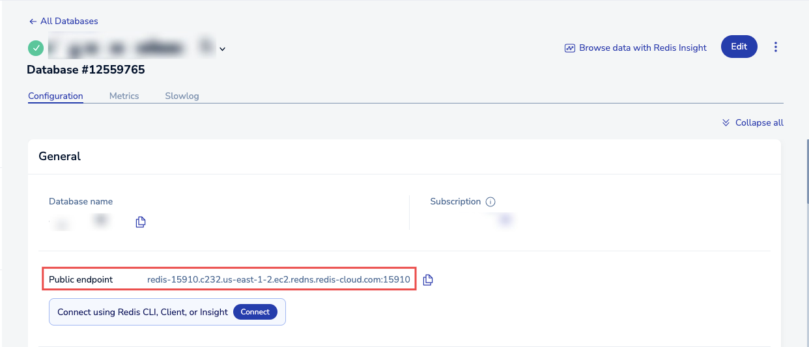Click the Subscription info icon
This screenshot has height=347, width=809.
pyautogui.click(x=490, y=202)
